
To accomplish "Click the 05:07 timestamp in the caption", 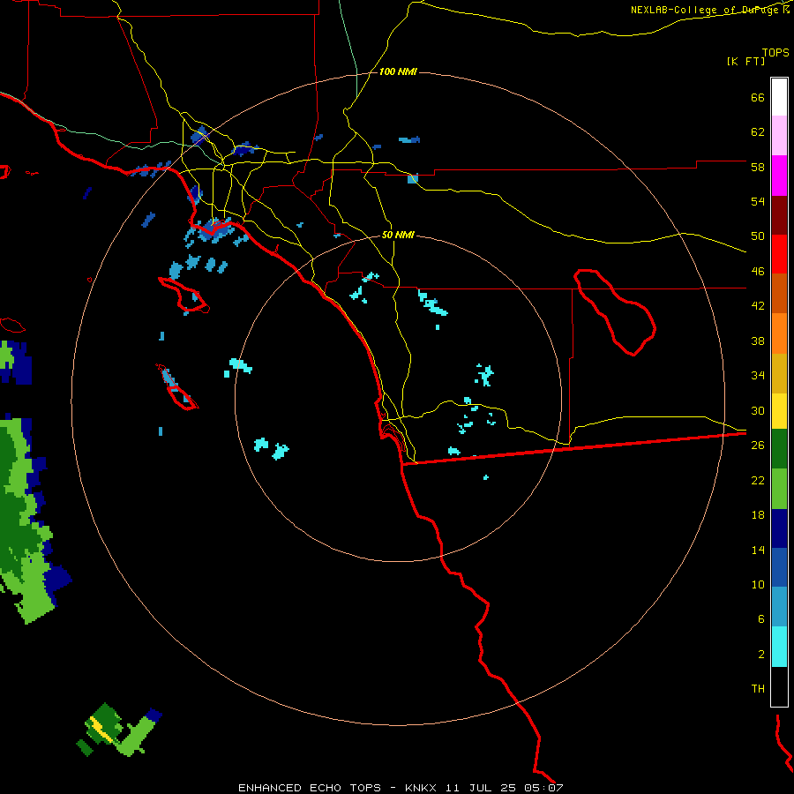I will coord(543,788).
